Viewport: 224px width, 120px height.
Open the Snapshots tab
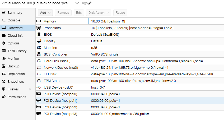click(x=18, y=81)
